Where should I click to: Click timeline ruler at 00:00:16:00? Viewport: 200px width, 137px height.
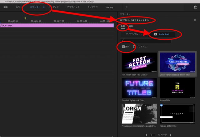(36, 21)
